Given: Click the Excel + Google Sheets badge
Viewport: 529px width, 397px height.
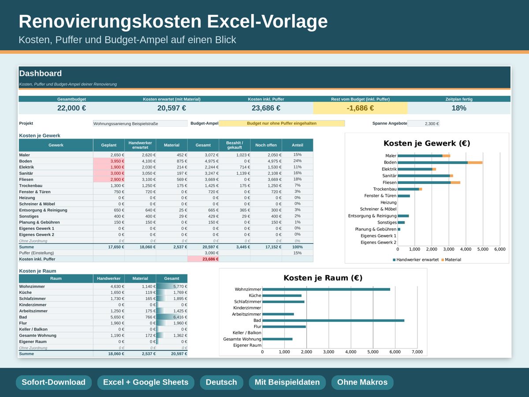Looking at the screenshot, I should tap(145, 382).
